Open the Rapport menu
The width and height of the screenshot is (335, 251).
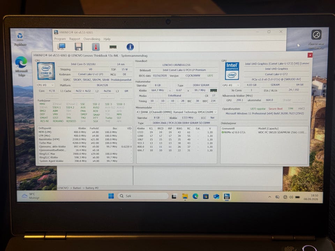coord(75,39)
